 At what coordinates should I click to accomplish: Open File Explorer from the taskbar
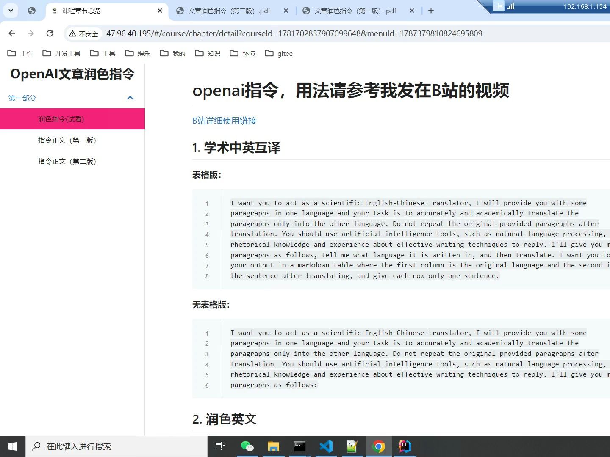(273, 446)
